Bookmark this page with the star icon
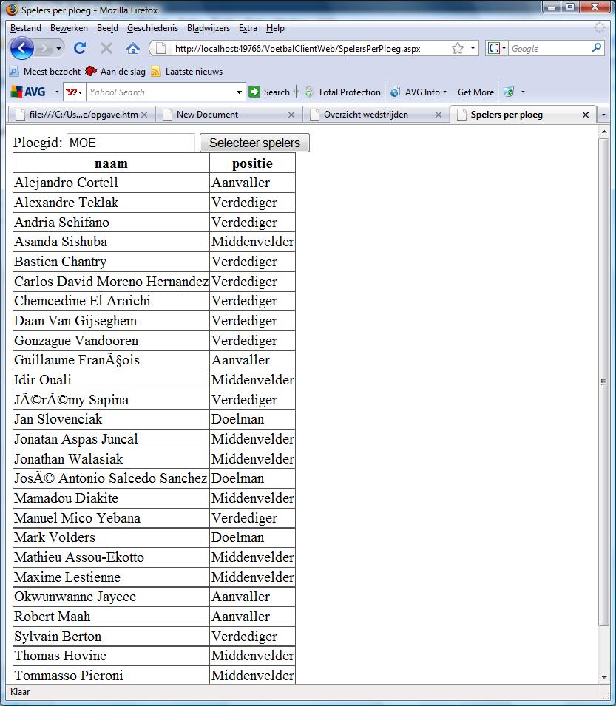 coord(458,49)
